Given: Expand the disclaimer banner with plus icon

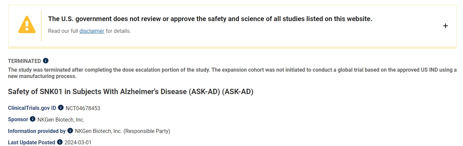Looking at the screenshot, I should [x=445, y=26].
